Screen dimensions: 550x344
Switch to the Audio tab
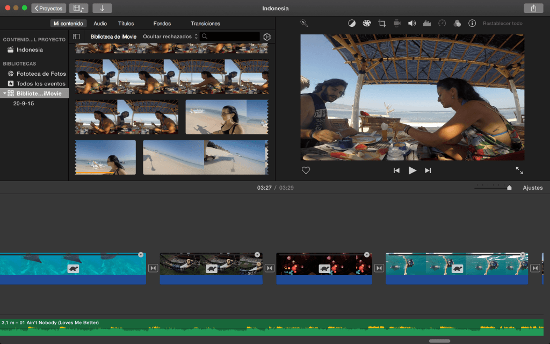coord(100,24)
